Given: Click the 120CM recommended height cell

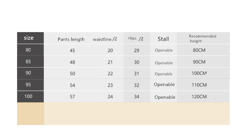Looking at the screenshot, I should point(199,97).
